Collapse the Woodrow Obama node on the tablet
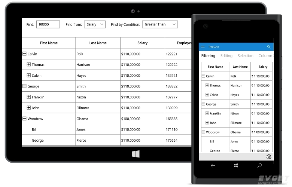Viewport: 292px width, 187px height. click(x=24, y=119)
